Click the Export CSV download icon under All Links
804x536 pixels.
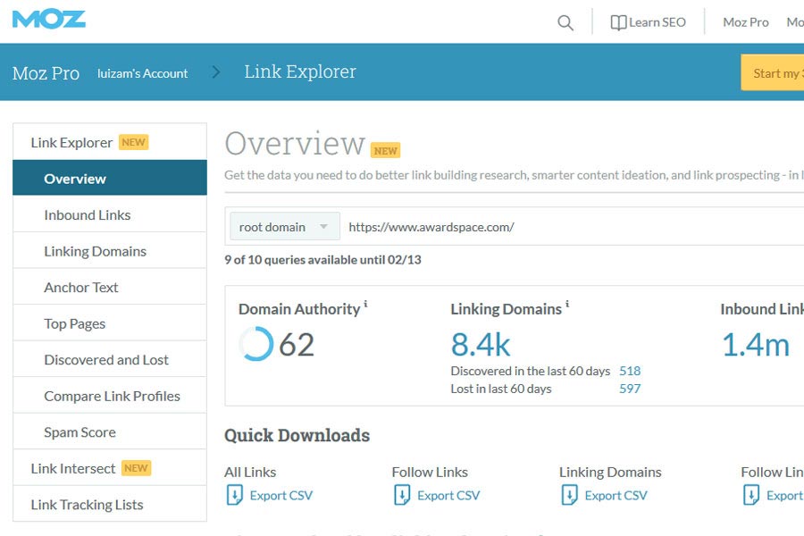coord(234,494)
